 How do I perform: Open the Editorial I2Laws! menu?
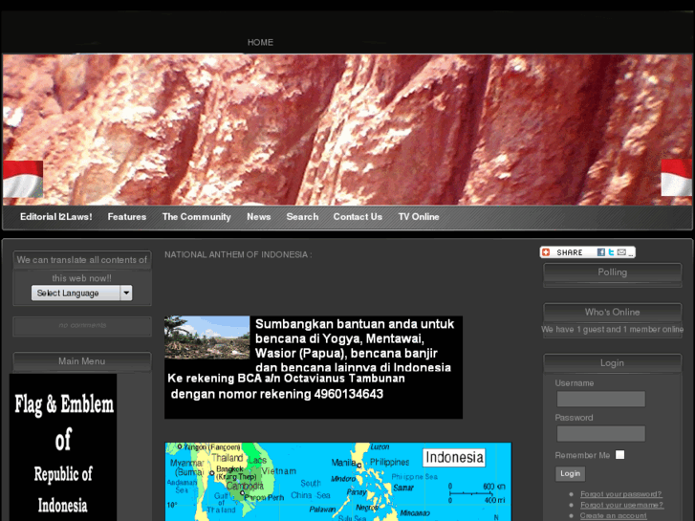tap(55, 217)
